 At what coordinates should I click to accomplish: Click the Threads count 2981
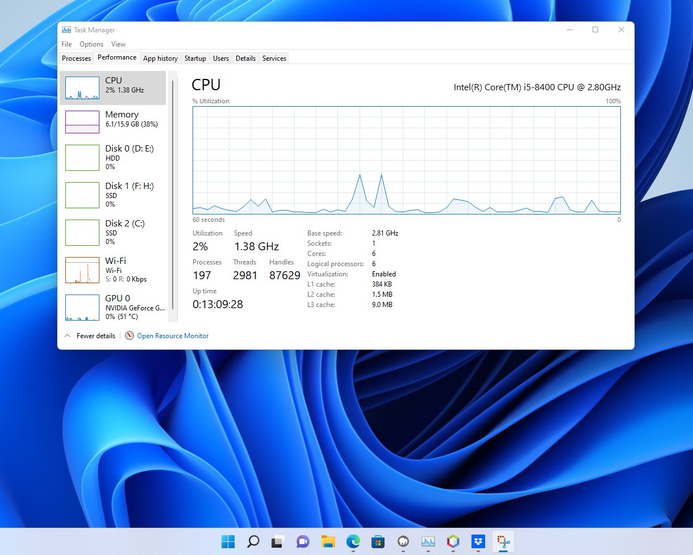[x=245, y=275]
